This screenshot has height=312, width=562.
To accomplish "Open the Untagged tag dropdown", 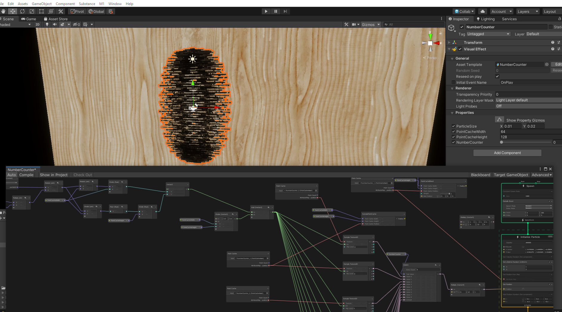I will (488, 34).
